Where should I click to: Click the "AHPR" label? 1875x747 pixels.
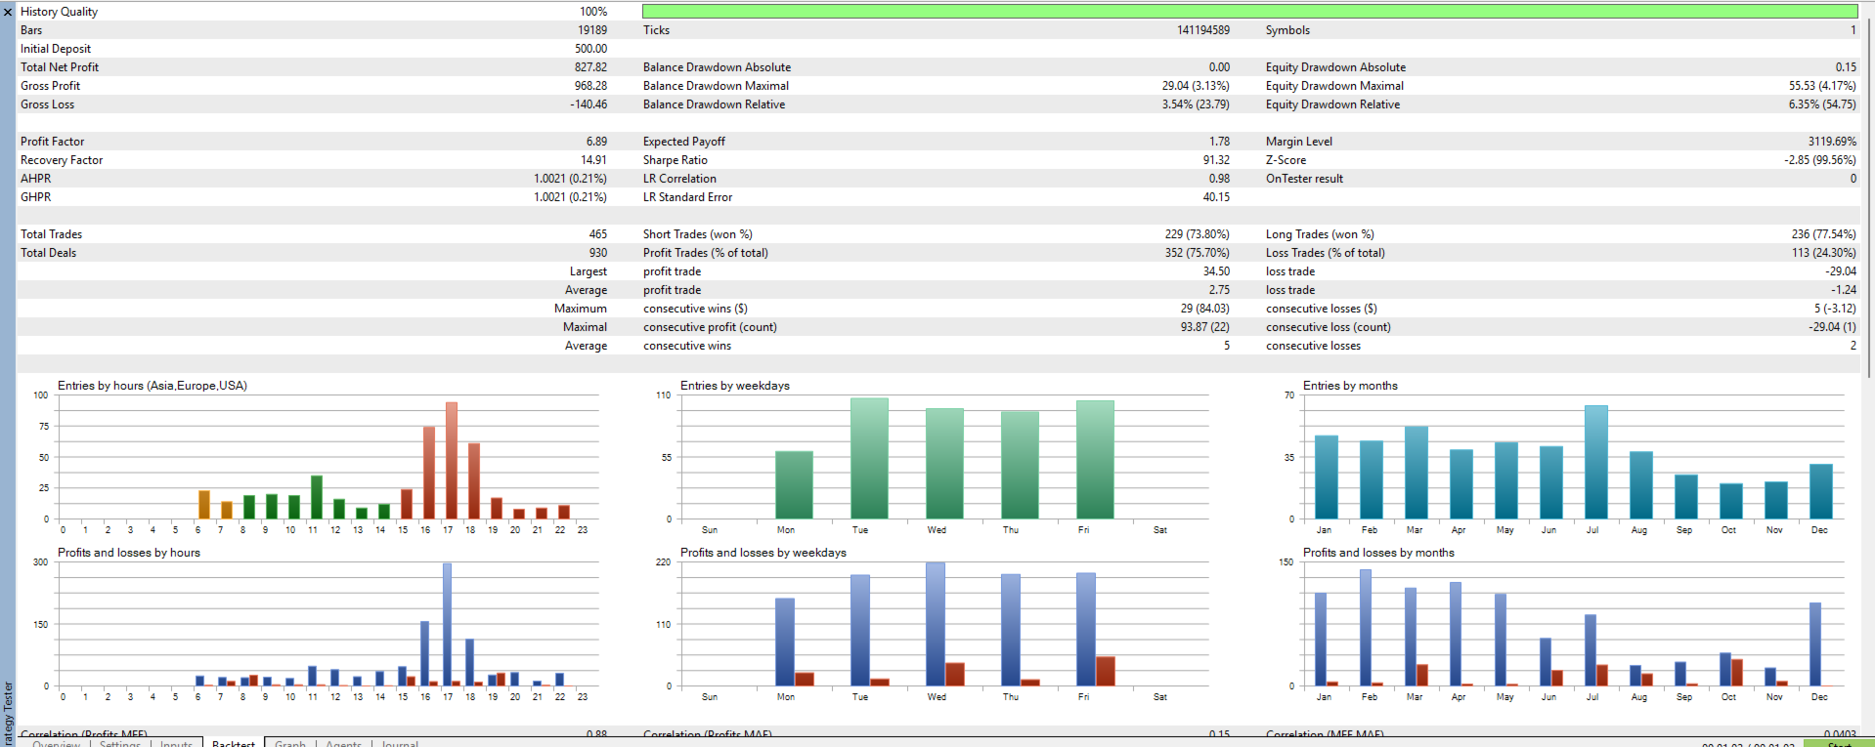coord(35,179)
